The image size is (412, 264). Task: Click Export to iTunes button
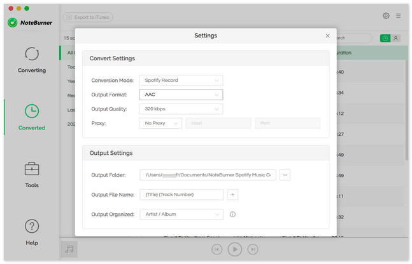click(x=88, y=17)
